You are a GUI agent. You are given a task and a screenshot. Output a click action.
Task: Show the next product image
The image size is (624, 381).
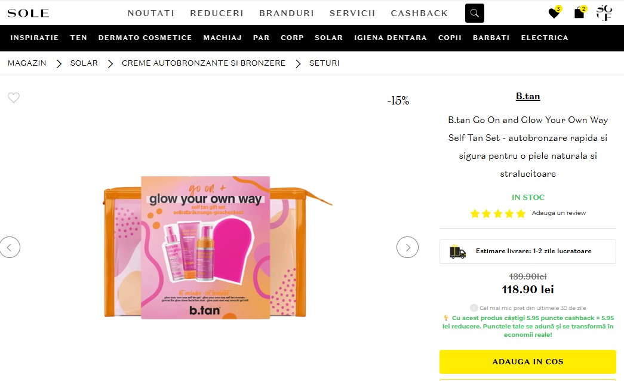coord(407,247)
